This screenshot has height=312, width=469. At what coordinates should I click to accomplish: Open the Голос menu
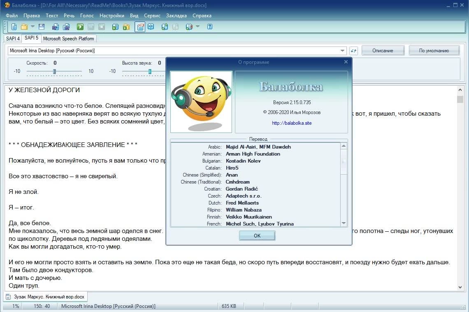87,16
